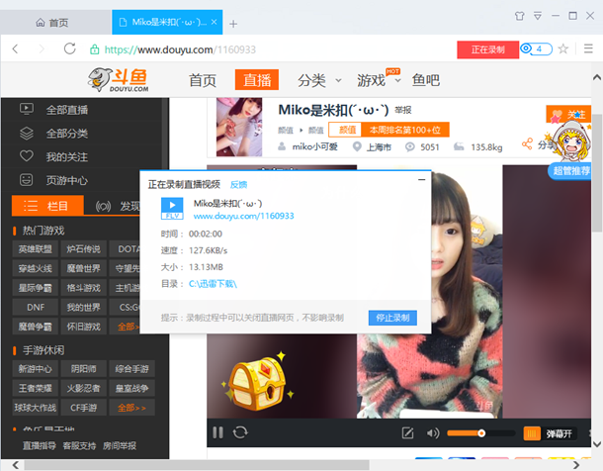The image size is (603, 471).
Task: Pause the live stream player
Action: [x=217, y=432]
